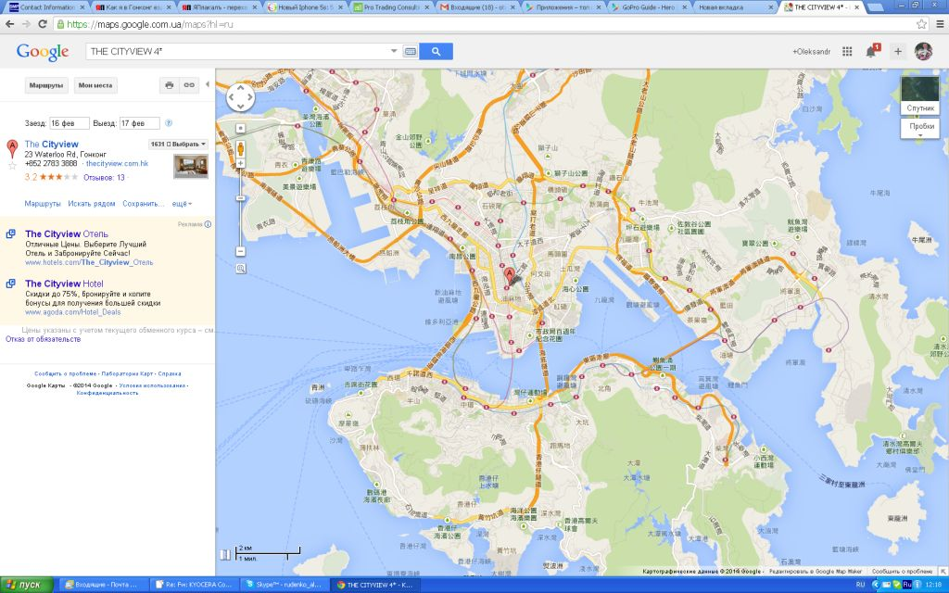This screenshot has width=949, height=593.
Task: Open the notifications bell
Action: point(871,52)
